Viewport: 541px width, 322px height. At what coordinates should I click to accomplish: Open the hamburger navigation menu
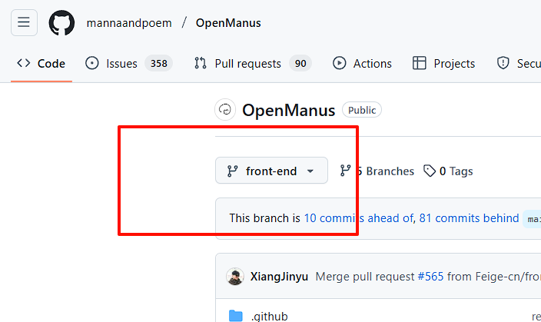pos(24,23)
